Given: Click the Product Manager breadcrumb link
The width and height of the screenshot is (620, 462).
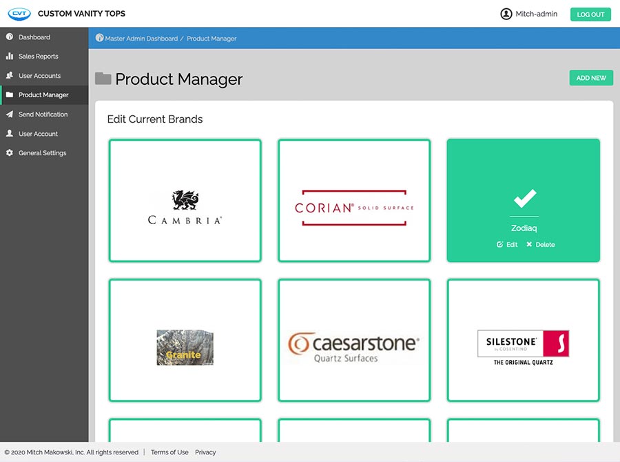Looking at the screenshot, I should (211, 39).
